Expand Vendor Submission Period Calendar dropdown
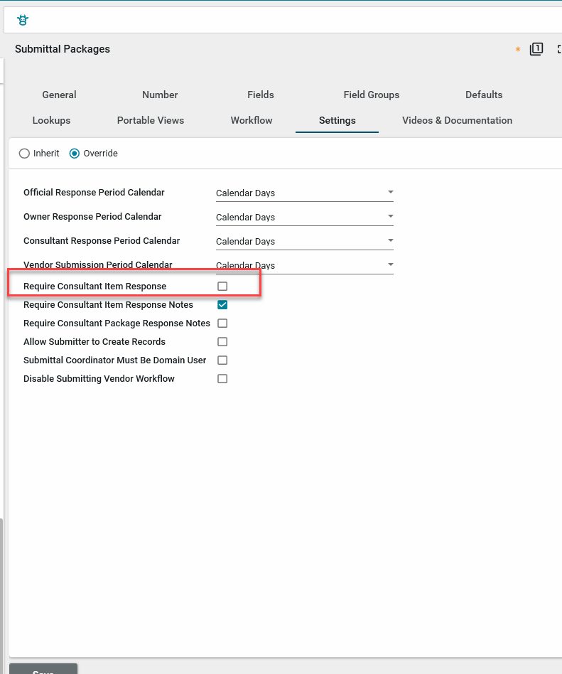562x674 pixels. (304, 265)
